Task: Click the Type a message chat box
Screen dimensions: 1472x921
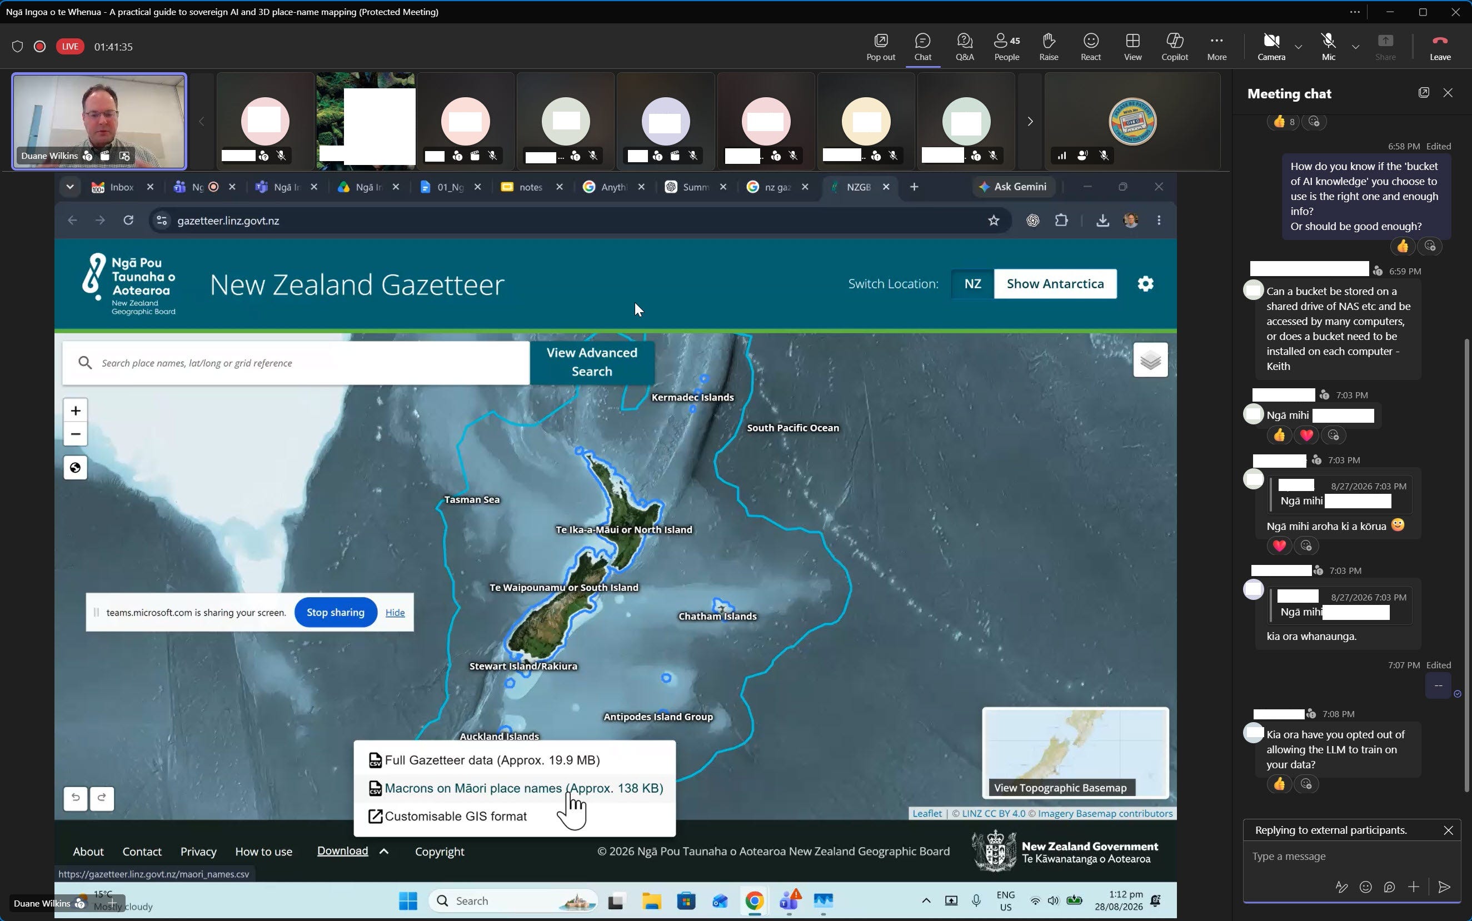Action: point(1351,856)
